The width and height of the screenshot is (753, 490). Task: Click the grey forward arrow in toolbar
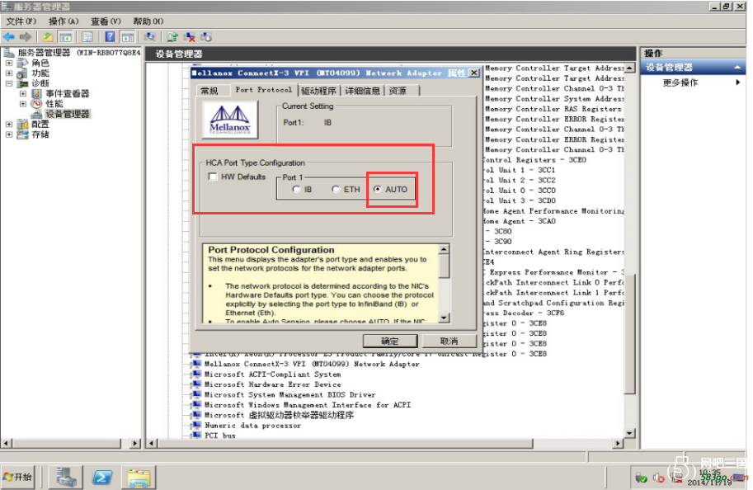pyautogui.click(x=26, y=37)
